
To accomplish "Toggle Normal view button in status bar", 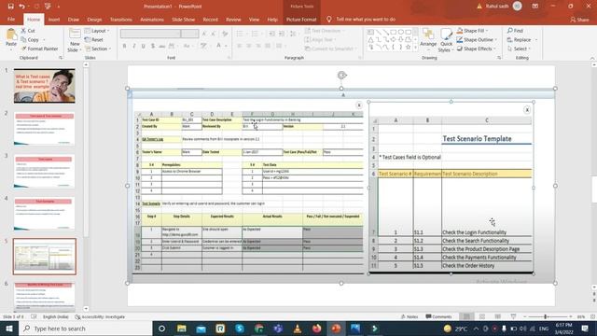I will (466, 316).
